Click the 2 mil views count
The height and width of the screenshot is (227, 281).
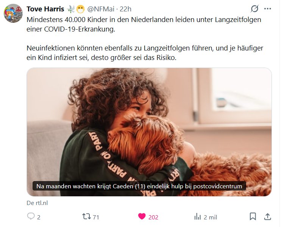pyautogui.click(x=211, y=217)
